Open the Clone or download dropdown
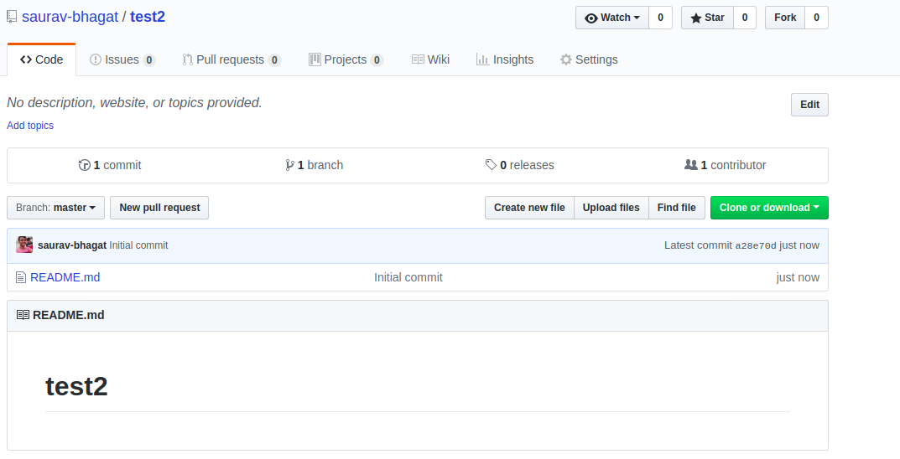 point(769,208)
